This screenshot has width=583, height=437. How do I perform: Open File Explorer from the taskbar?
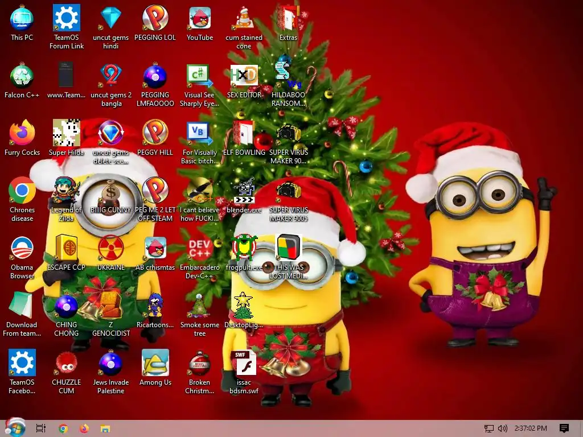[105, 428]
